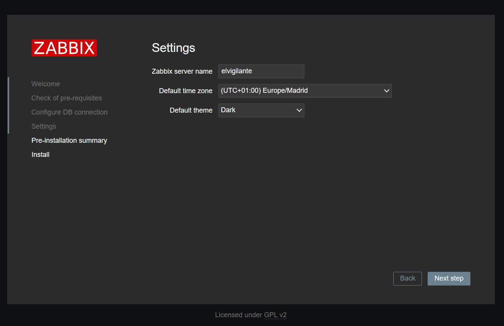
Task: Open the Default time zone dropdown
Action: 305,91
